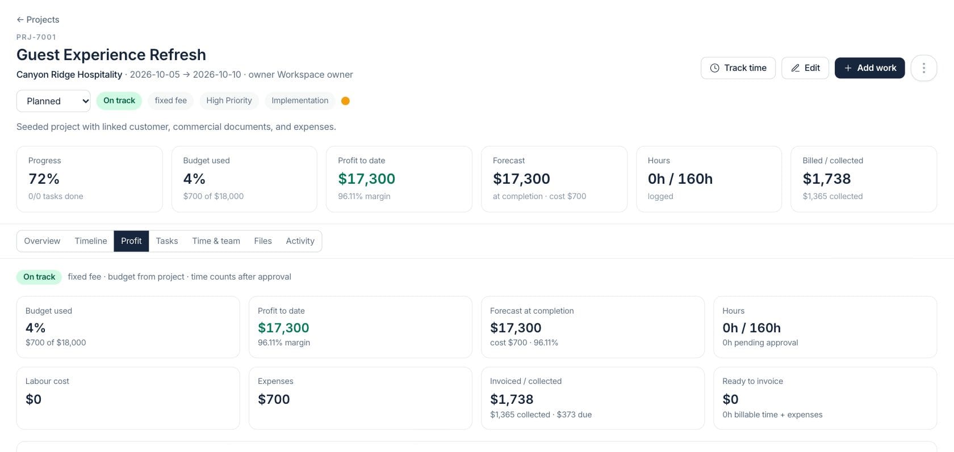Click the PRJ-7001 project code
This screenshot has width=954, height=452.
pos(36,37)
